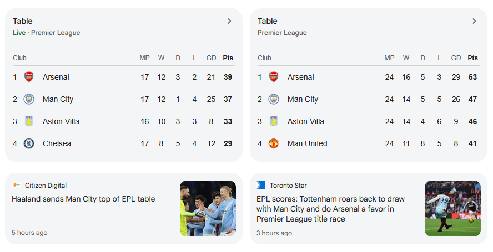Expand the live Premier League table chevron

(x=229, y=21)
